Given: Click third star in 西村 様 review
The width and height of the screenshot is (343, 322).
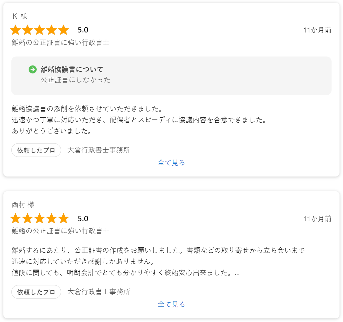Looking at the screenshot, I should pos(40,218).
